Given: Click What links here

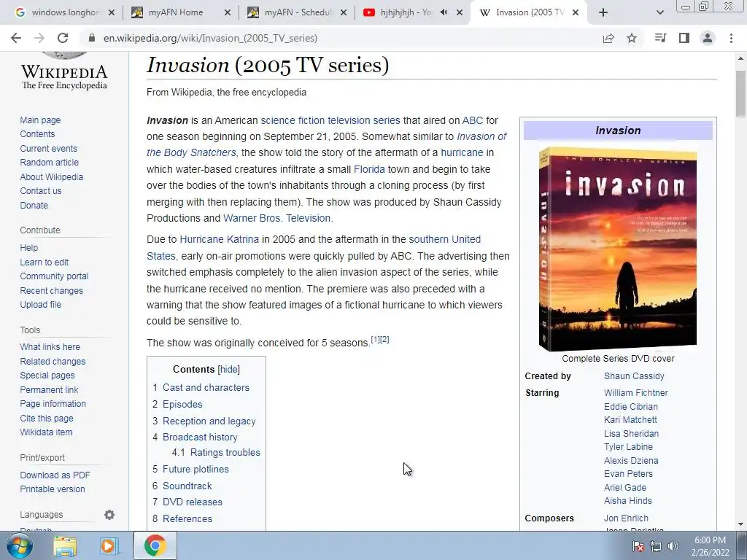Looking at the screenshot, I should (50, 347).
